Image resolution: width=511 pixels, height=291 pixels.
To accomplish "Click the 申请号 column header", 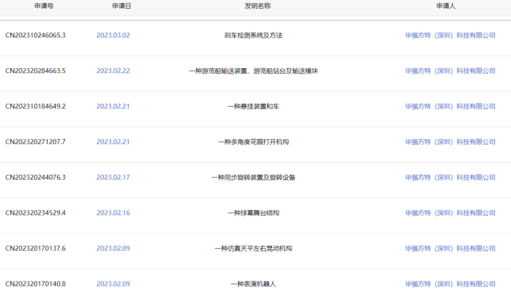I will (44, 6).
